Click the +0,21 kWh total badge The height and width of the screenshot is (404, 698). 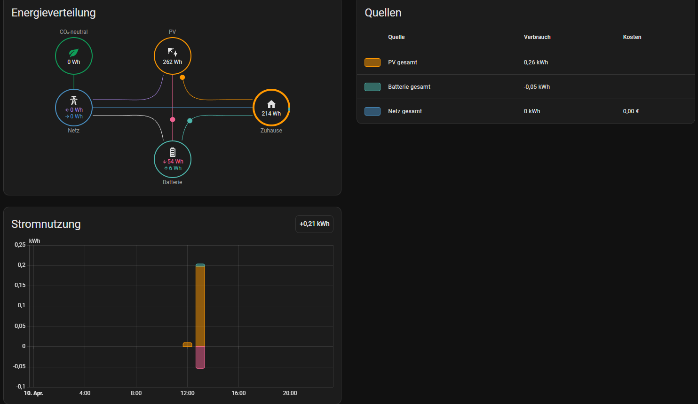tap(314, 224)
